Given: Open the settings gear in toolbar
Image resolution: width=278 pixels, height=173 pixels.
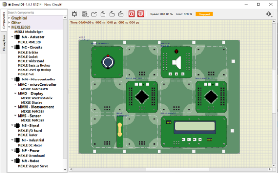Looking at the screenshot, I should [74, 14].
